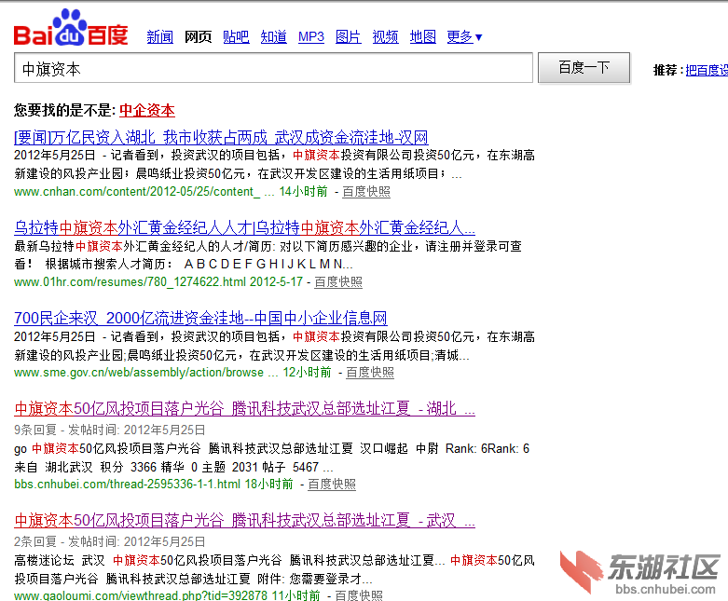Follow the suggested query 中企资本

tap(147, 111)
